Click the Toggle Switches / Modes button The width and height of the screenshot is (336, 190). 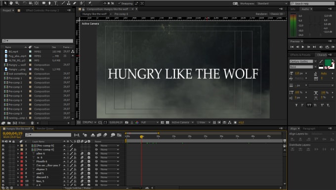78,188
